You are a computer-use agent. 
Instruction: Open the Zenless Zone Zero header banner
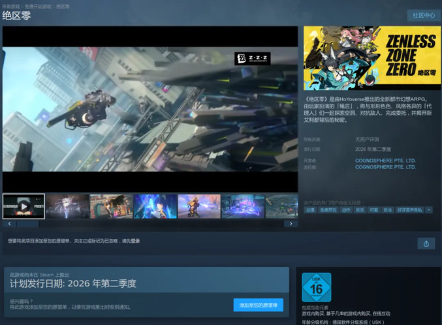pyautogui.click(x=368, y=57)
